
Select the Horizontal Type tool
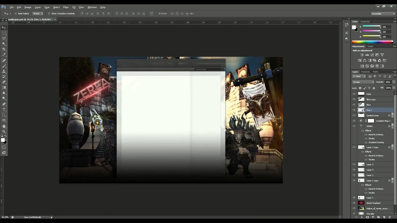click(x=4, y=110)
